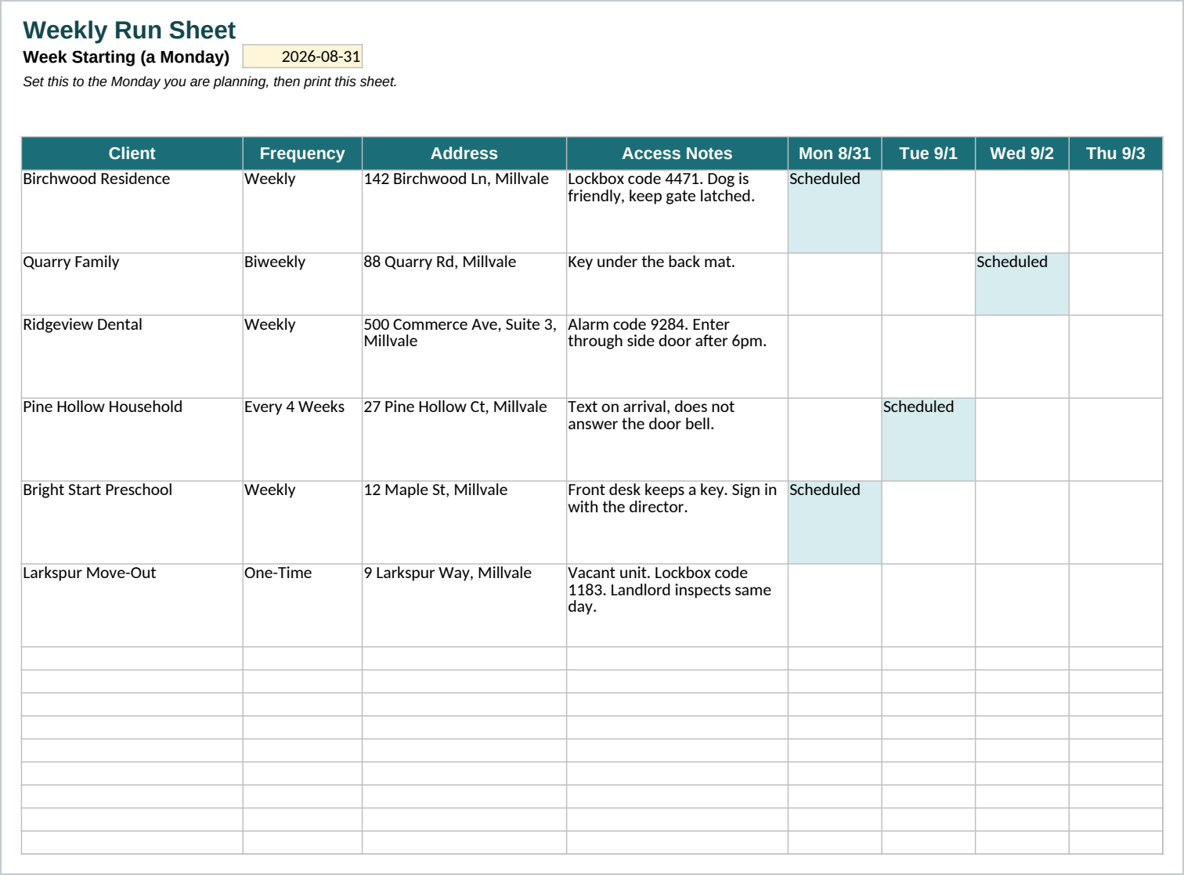The image size is (1184, 875).
Task: Click the 'Mon 8/31' day header
Action: pos(835,154)
